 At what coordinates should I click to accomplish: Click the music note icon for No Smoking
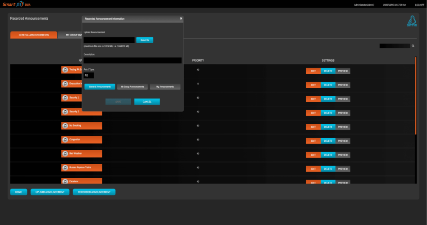point(65,126)
